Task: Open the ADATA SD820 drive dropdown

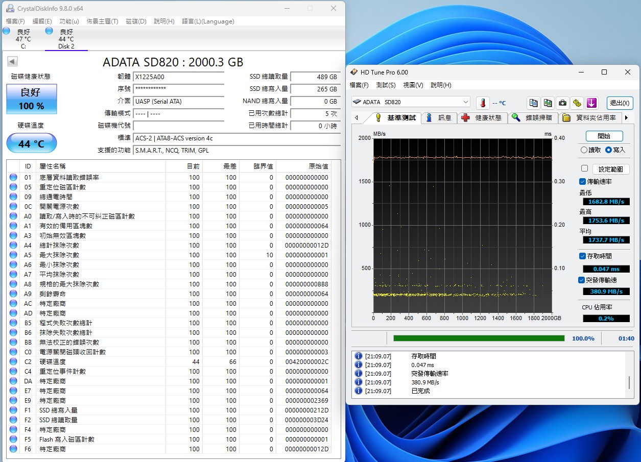Action: pyautogui.click(x=411, y=102)
